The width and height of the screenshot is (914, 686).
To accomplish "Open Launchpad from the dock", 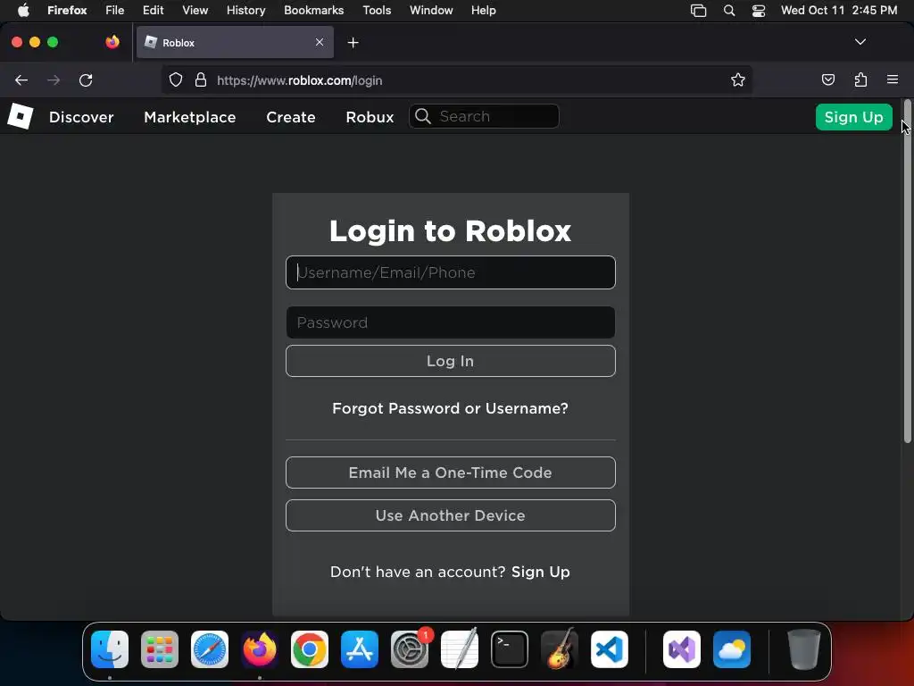I will coord(160,649).
